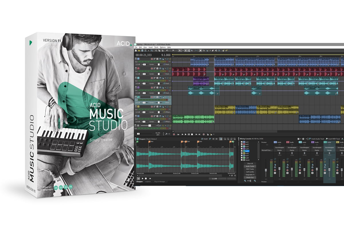Open the transport options dropdown arrow

214,134
